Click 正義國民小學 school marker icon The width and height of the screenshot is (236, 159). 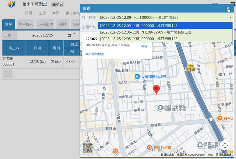(x=200, y=145)
